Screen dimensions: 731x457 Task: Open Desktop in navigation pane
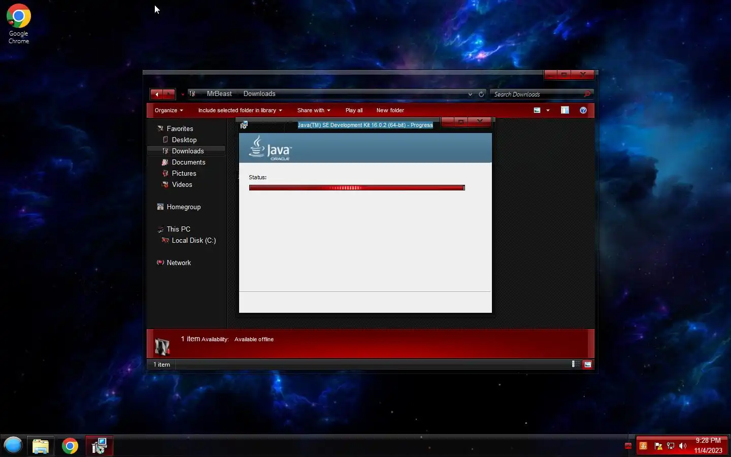[x=184, y=140]
